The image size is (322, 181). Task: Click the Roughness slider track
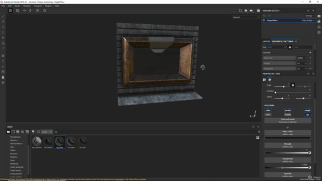[x=286, y=167]
